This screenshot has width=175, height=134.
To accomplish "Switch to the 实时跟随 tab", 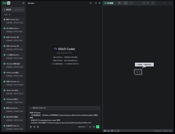I will click(x=109, y=3).
